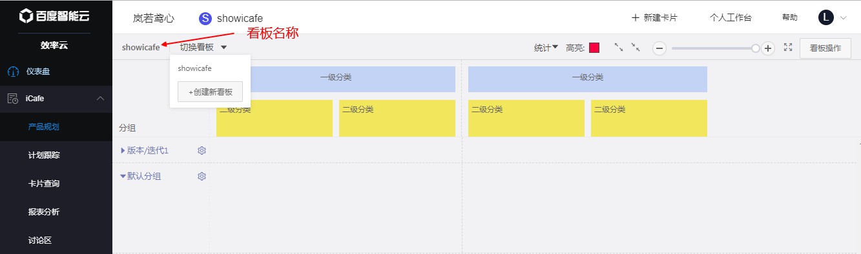Image resolution: width=861 pixels, height=254 pixels.
Task: Zoom in with the plus button
Action: point(768,48)
